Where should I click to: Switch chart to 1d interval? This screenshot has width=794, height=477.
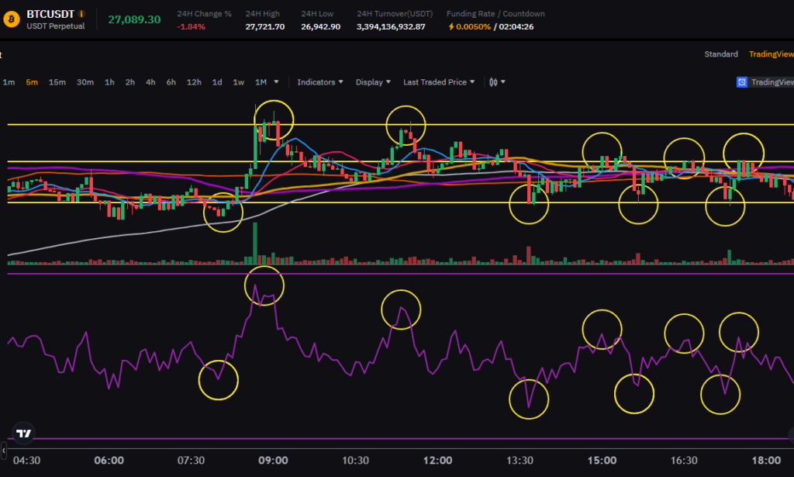217,82
